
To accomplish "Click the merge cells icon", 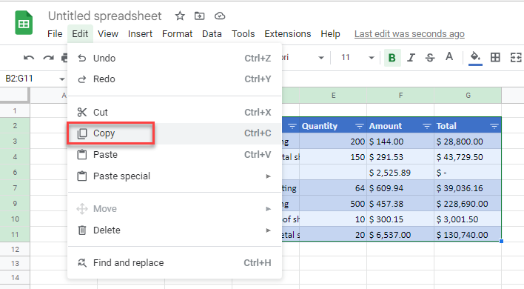I will 516,58.
